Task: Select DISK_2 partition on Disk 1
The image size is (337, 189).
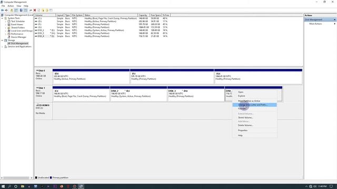Action: [138, 94]
